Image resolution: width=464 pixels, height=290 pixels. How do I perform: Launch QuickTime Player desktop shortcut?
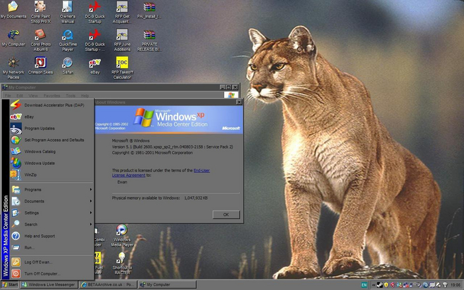[68, 40]
